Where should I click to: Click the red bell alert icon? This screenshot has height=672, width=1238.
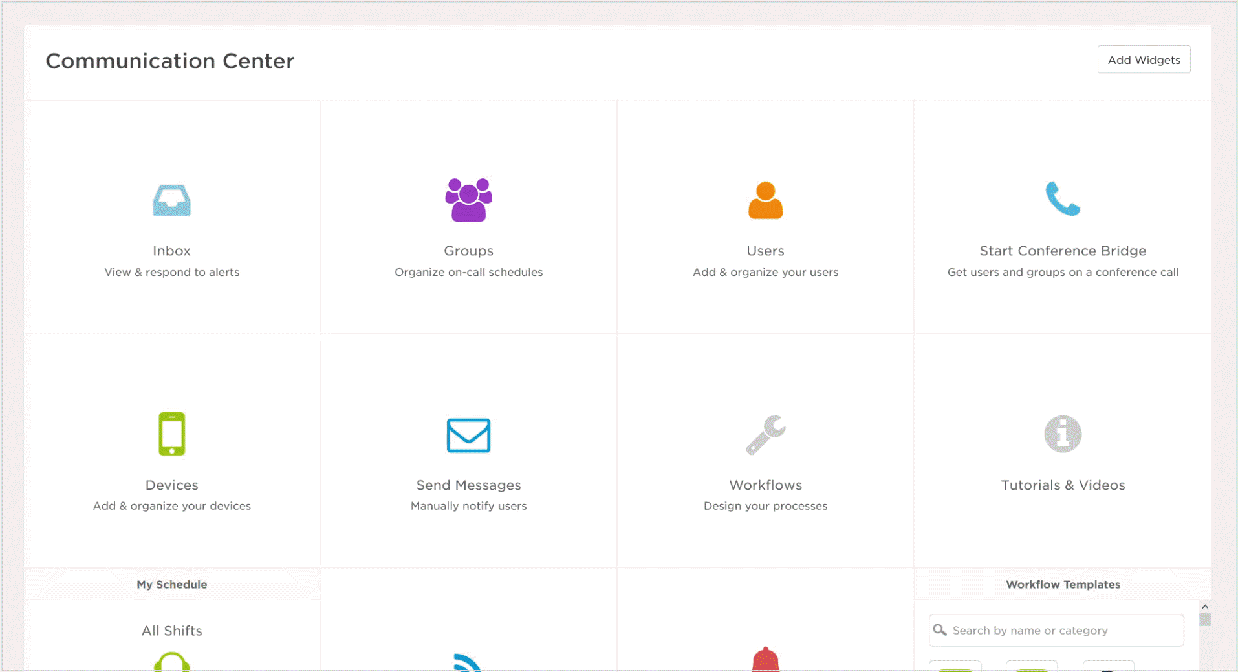point(765,659)
